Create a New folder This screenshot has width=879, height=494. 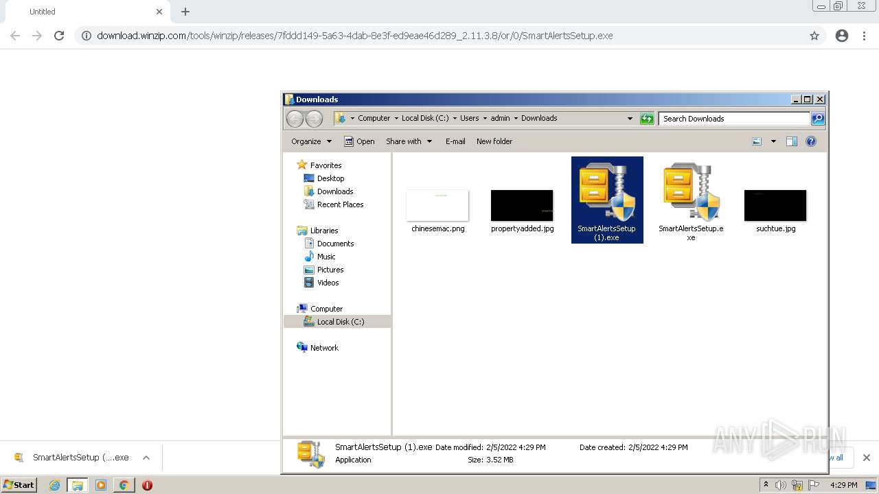494,141
